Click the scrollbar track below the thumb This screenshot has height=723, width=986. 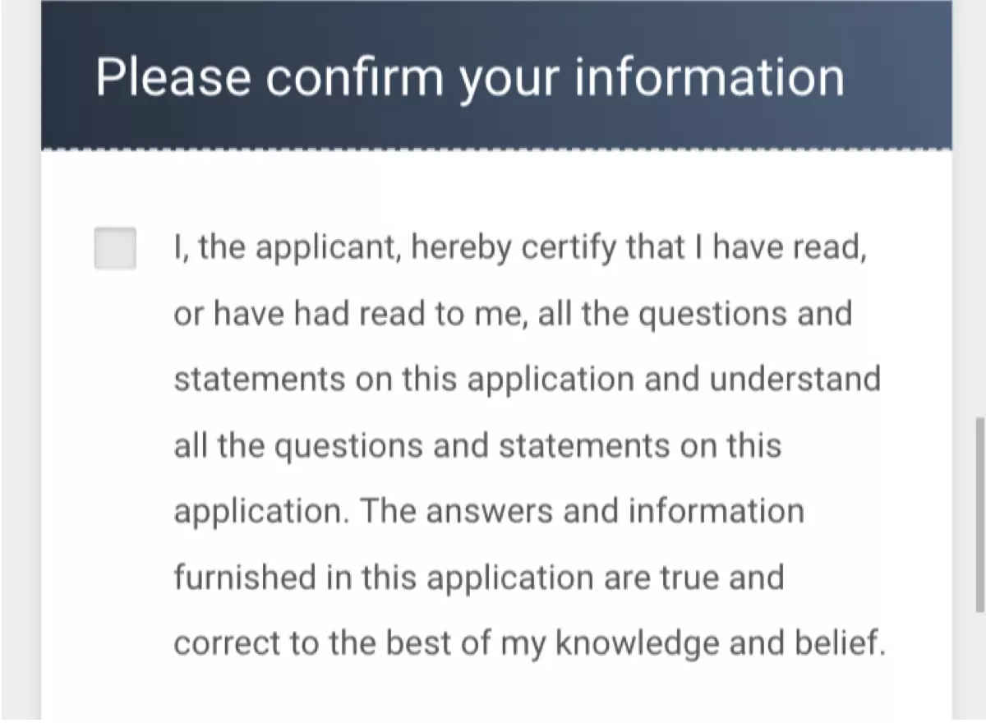point(979,667)
